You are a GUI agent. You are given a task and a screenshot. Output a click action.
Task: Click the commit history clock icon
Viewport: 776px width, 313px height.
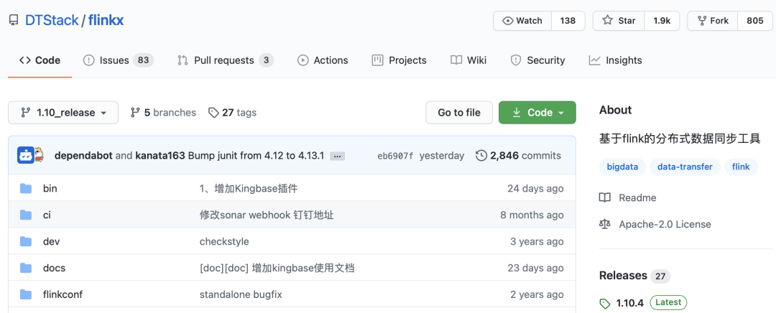481,155
